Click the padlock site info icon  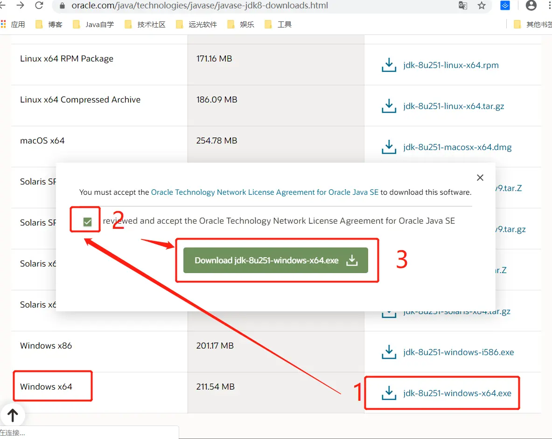pyautogui.click(x=63, y=6)
